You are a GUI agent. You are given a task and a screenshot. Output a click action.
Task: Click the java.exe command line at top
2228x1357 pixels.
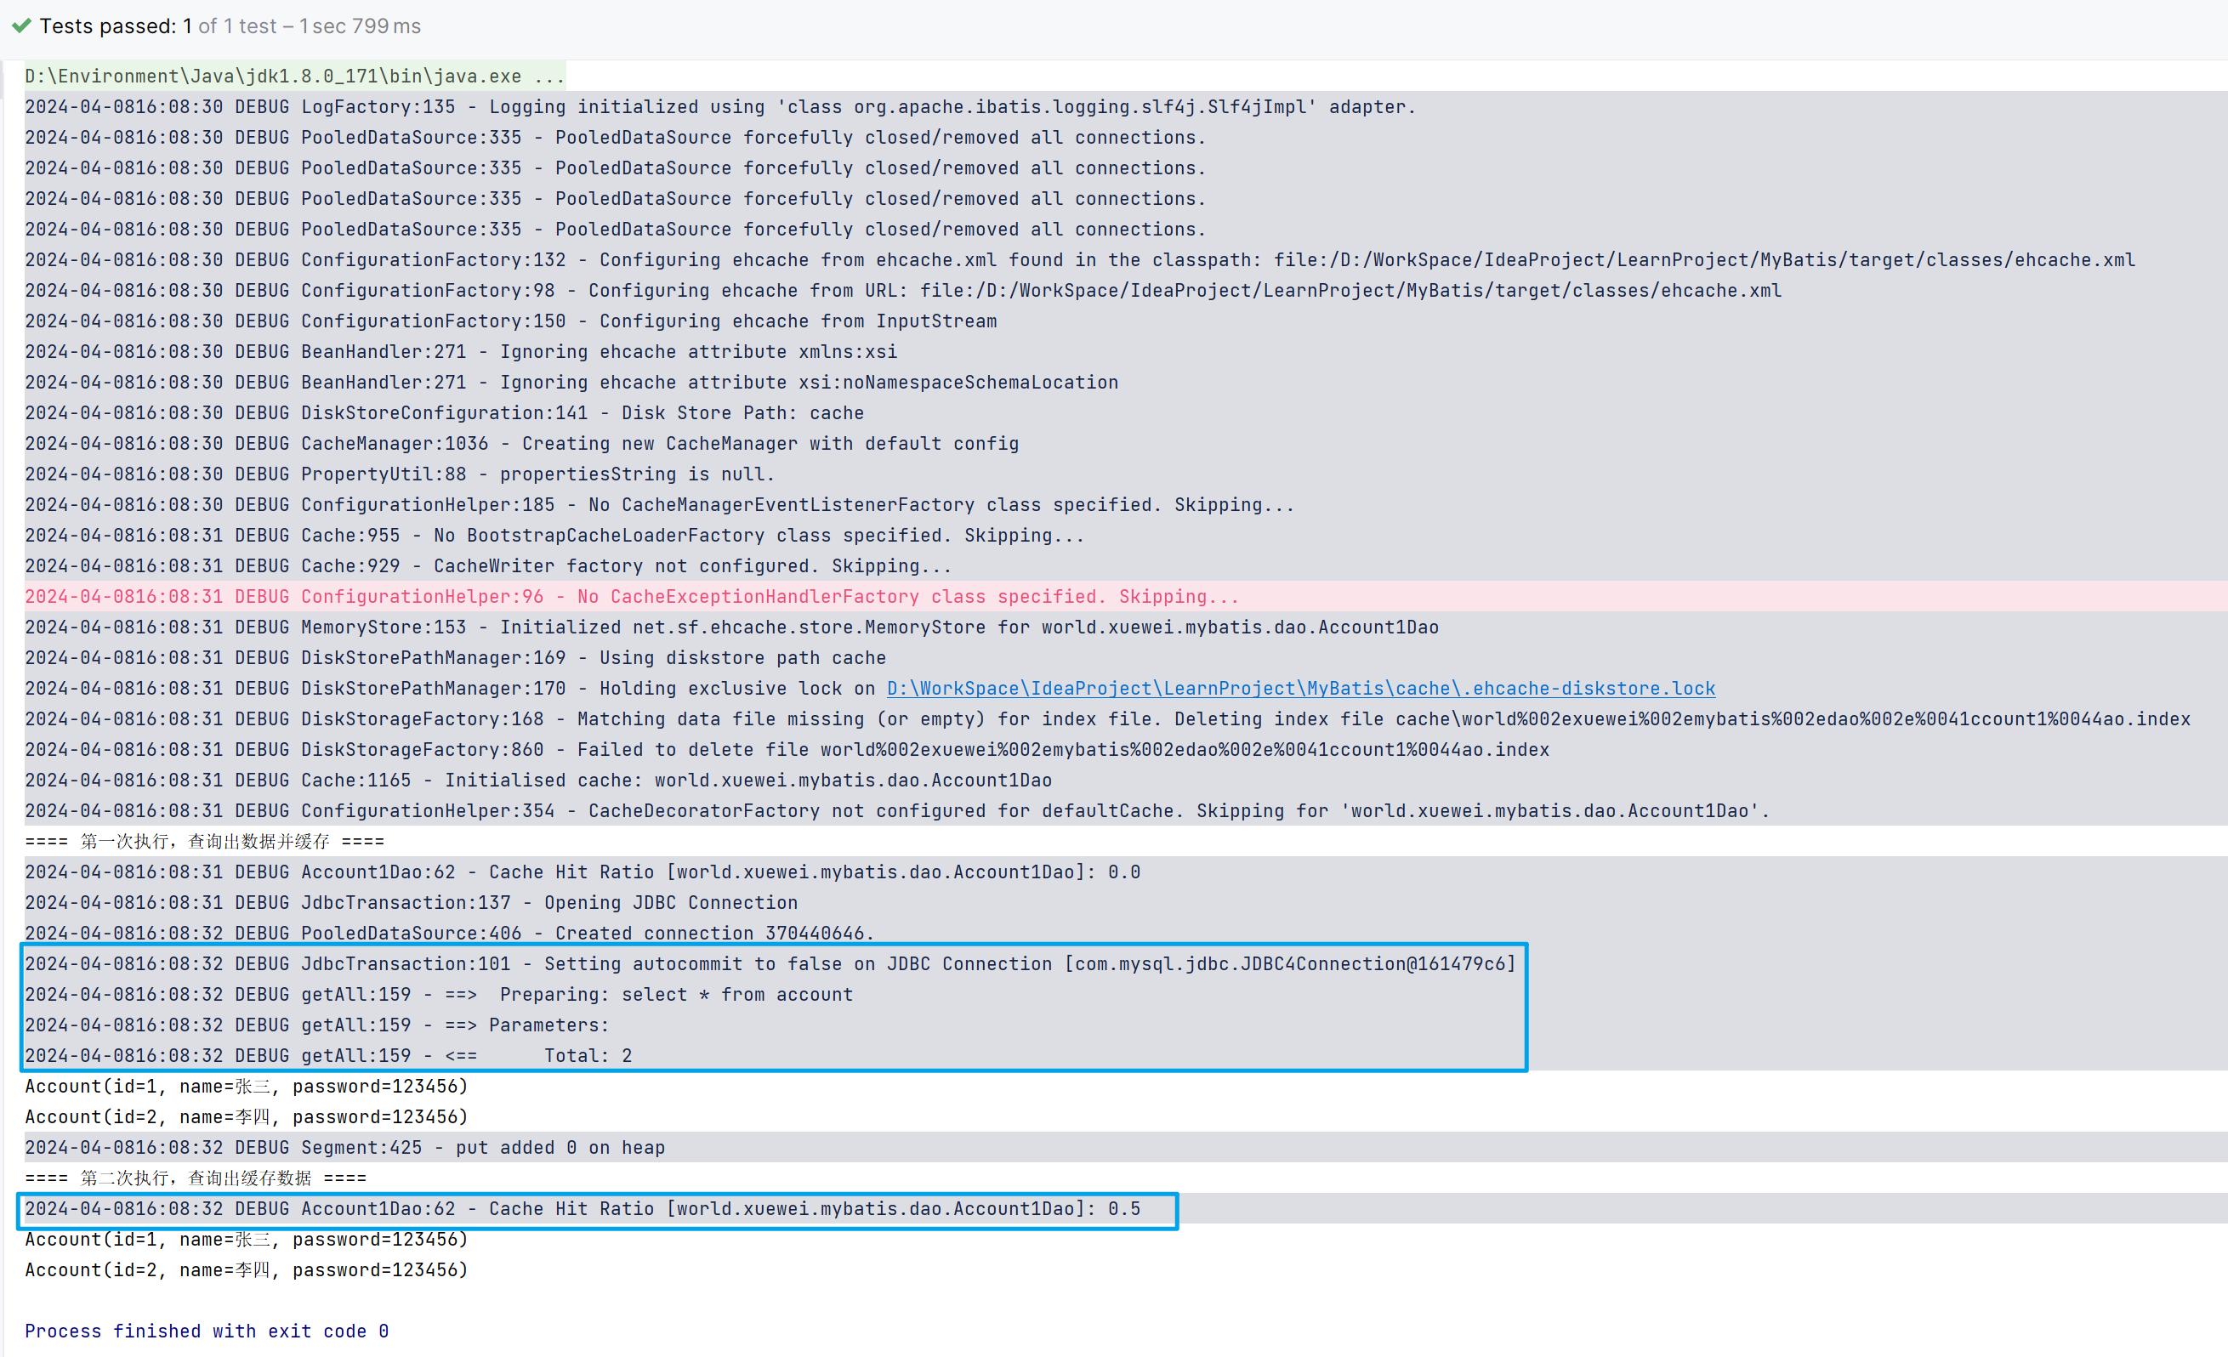(294, 76)
